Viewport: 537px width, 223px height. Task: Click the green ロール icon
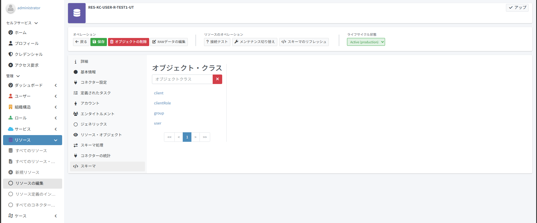tap(11, 118)
